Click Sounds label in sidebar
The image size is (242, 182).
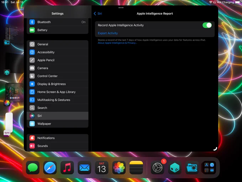(43, 146)
